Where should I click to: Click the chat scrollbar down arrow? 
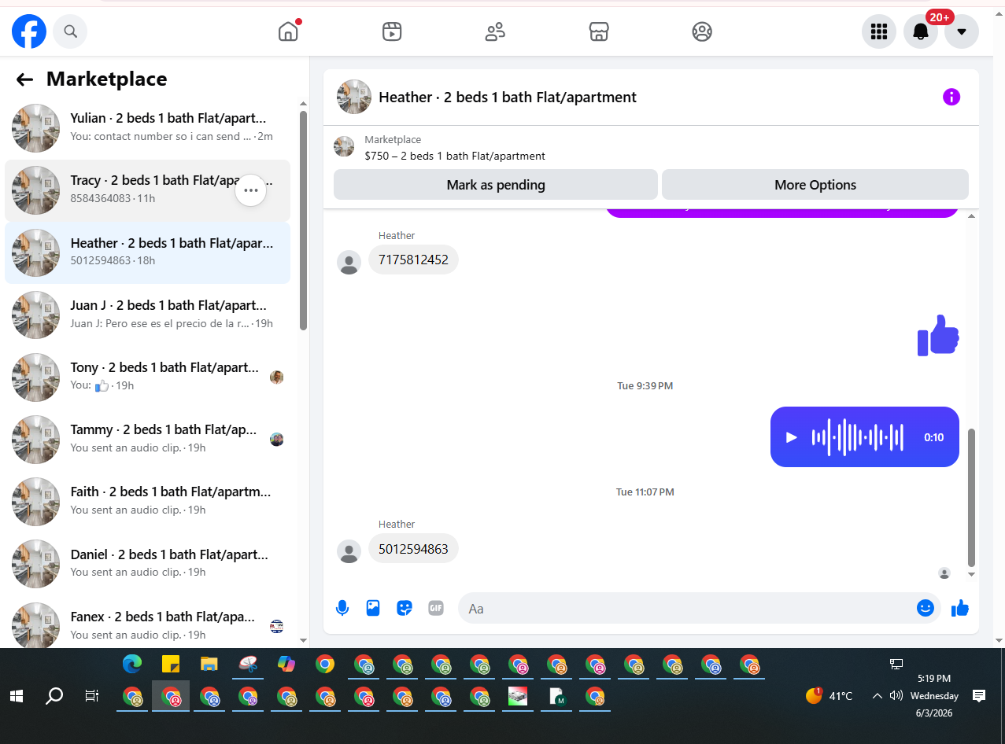(971, 574)
